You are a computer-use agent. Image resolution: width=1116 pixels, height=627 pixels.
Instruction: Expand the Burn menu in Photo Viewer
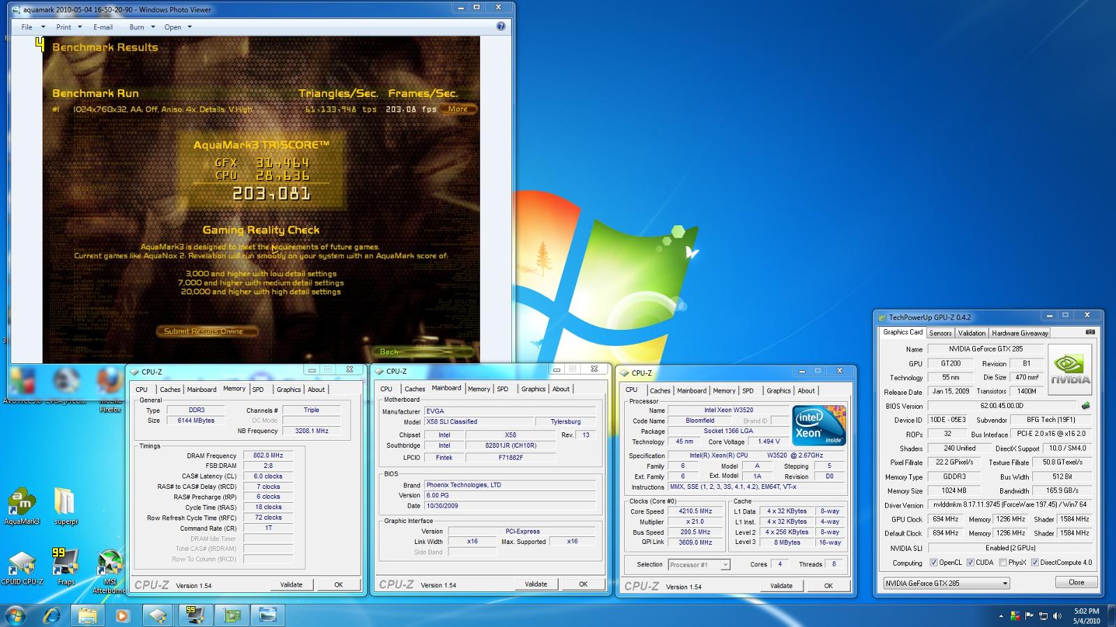click(x=142, y=27)
